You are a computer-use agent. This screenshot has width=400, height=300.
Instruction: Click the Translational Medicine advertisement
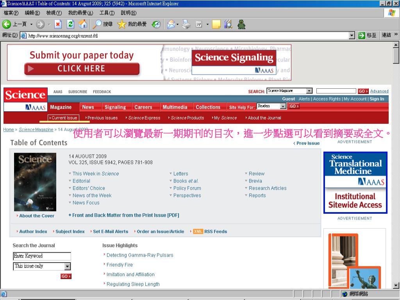pyautogui.click(x=355, y=183)
